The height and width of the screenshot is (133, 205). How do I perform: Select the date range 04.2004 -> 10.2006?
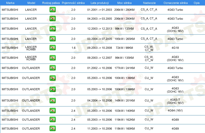click(100, 100)
